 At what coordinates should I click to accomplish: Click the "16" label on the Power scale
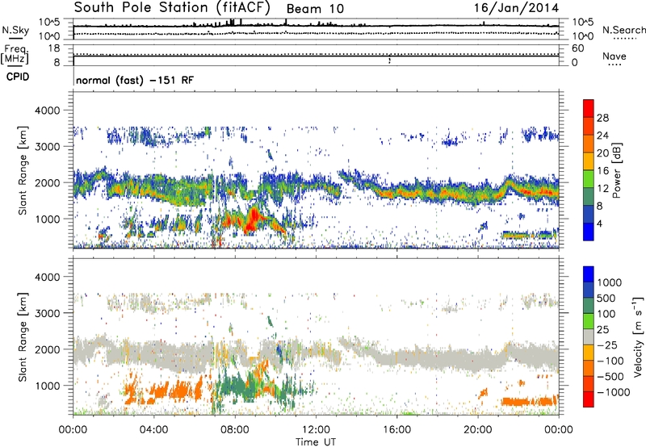coord(602,171)
